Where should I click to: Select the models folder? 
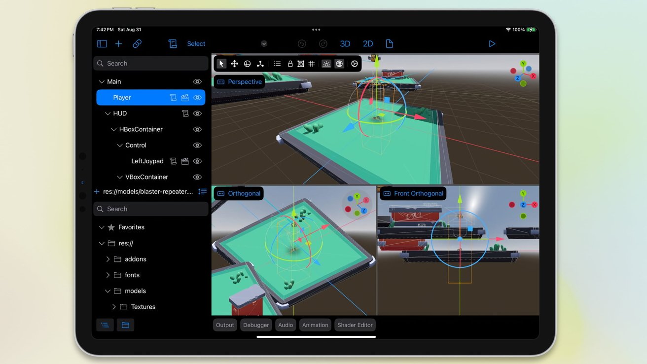click(135, 291)
